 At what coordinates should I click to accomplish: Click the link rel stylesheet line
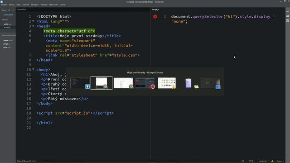(x=92, y=55)
